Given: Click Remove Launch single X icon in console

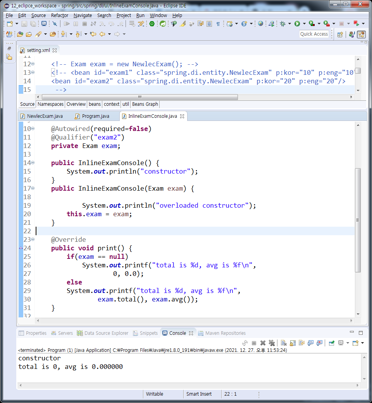Looking at the screenshot, I should pyautogui.click(x=263, y=343).
